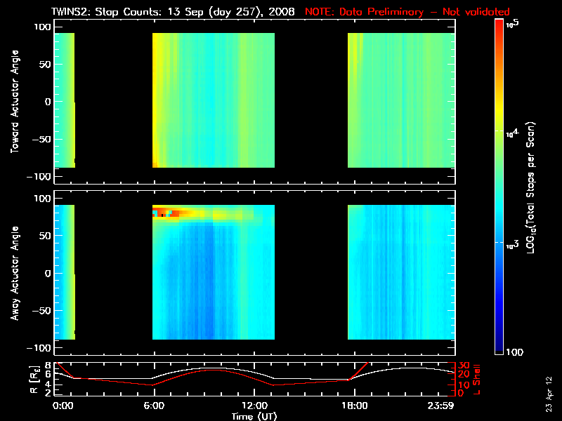The height and width of the screenshot is (421, 562).
Task: Click the Away panel data strip at 0:00
Action: [65, 272]
